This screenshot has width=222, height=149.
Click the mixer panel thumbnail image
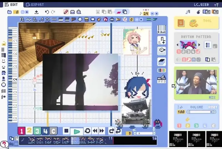pyautogui.click(x=196, y=82)
